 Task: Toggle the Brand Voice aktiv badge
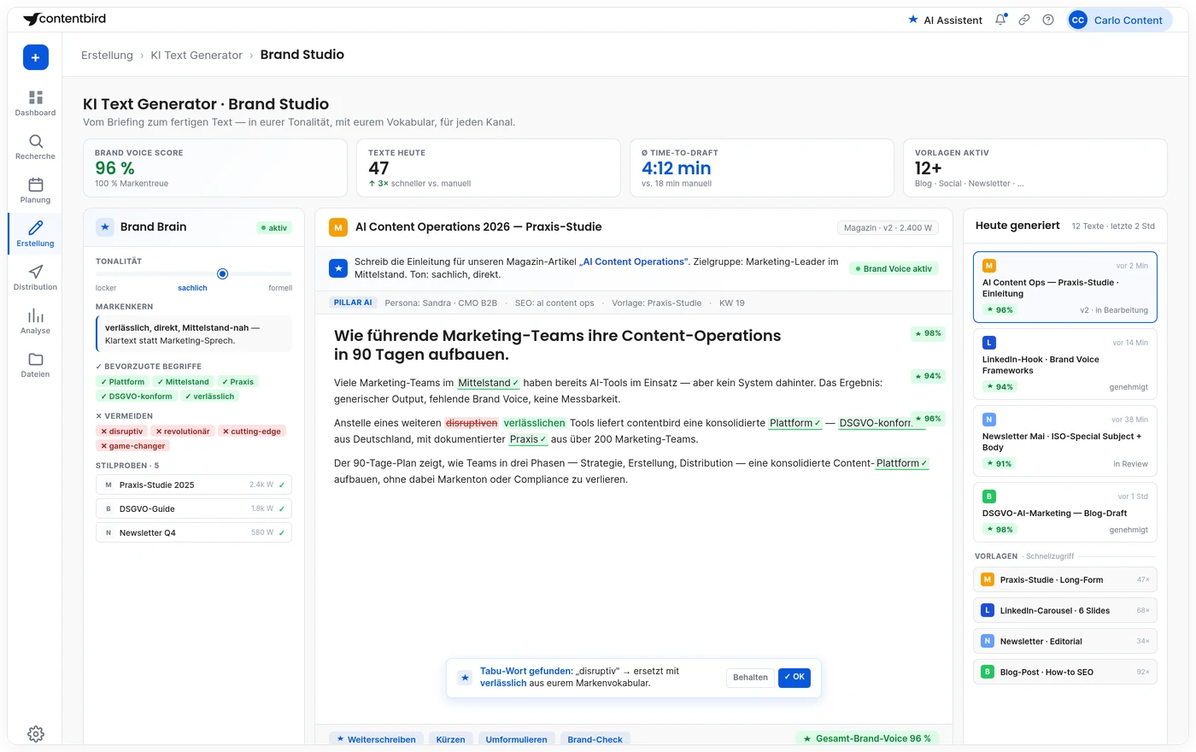[x=894, y=268]
